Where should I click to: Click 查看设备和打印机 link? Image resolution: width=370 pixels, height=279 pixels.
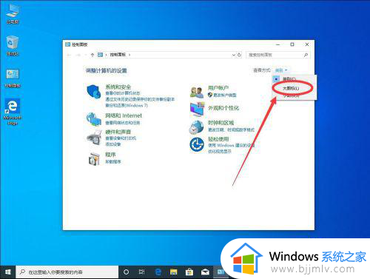(x=121, y=138)
